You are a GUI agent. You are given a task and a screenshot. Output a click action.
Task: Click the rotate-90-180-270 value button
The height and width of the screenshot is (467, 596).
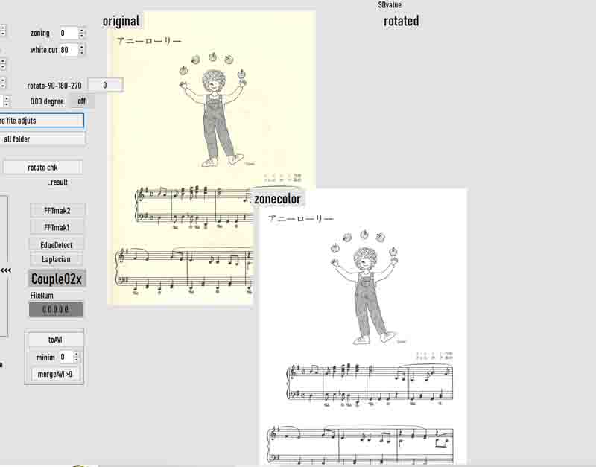click(105, 85)
